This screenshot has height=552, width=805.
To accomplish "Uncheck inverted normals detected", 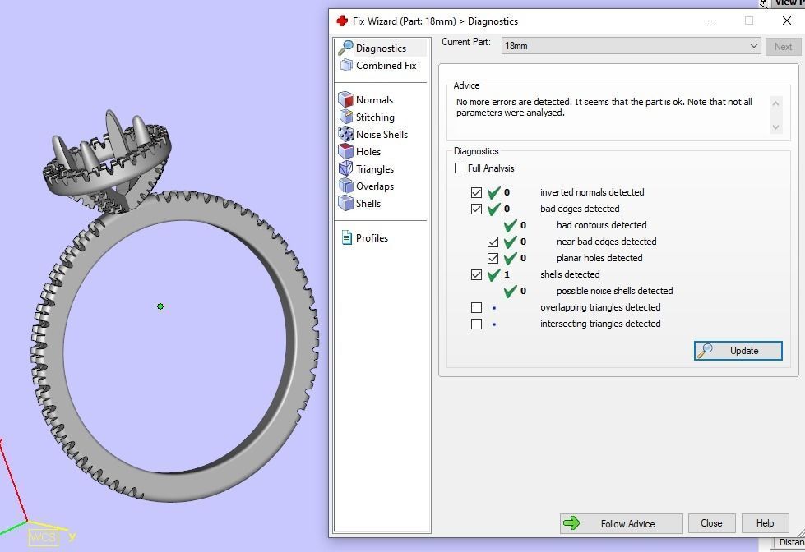I will (477, 192).
